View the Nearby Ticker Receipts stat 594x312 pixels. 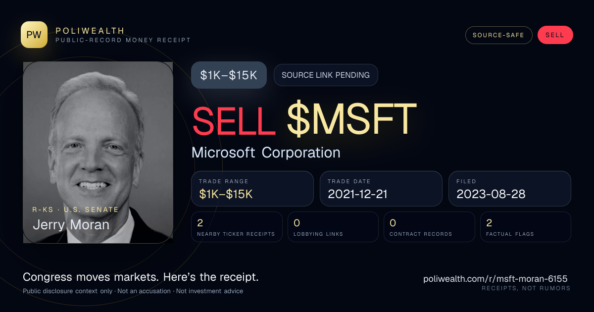(x=237, y=227)
